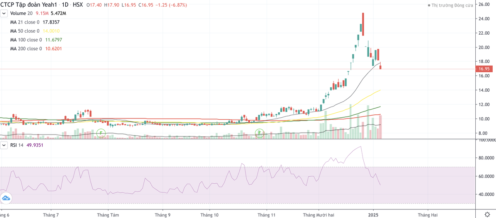Click the TradingView cloud logo icon
496x218 pixels.
coord(6,199)
